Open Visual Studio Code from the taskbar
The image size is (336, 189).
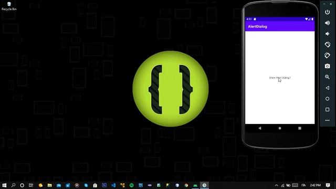[x=113, y=185]
